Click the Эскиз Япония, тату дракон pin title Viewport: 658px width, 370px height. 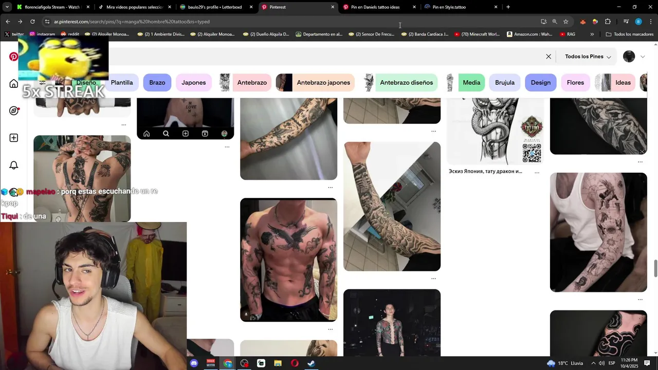485,172
